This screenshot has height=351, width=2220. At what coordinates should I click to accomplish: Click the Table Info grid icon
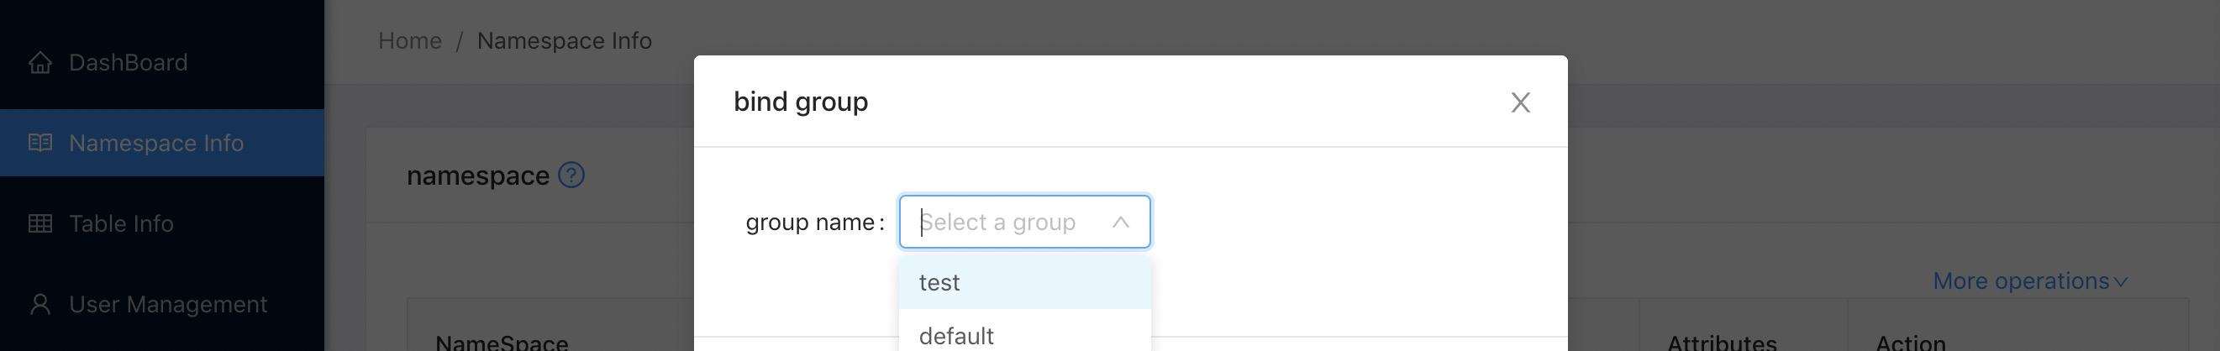39,223
